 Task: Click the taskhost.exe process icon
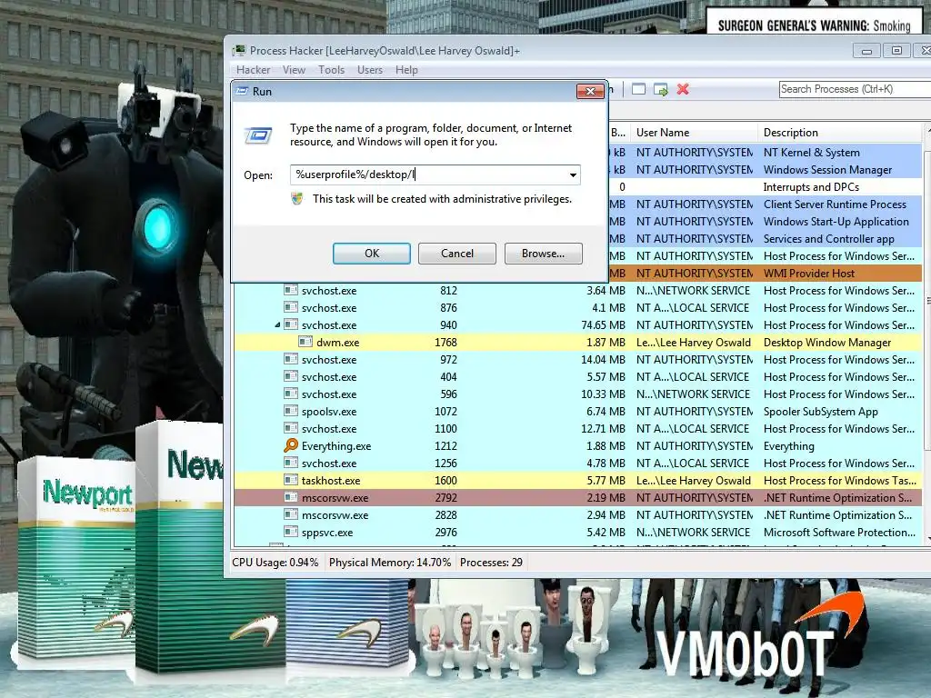point(290,480)
